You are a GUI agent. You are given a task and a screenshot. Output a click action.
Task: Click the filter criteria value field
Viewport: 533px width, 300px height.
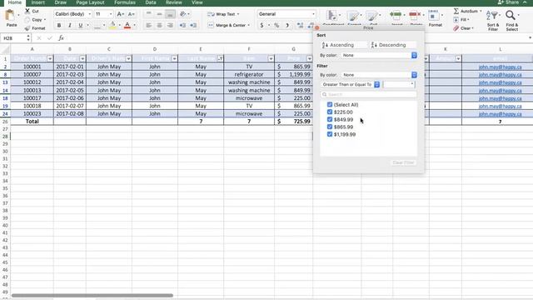(x=399, y=84)
